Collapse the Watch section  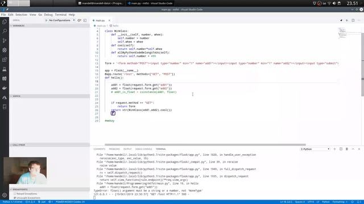[49, 96]
